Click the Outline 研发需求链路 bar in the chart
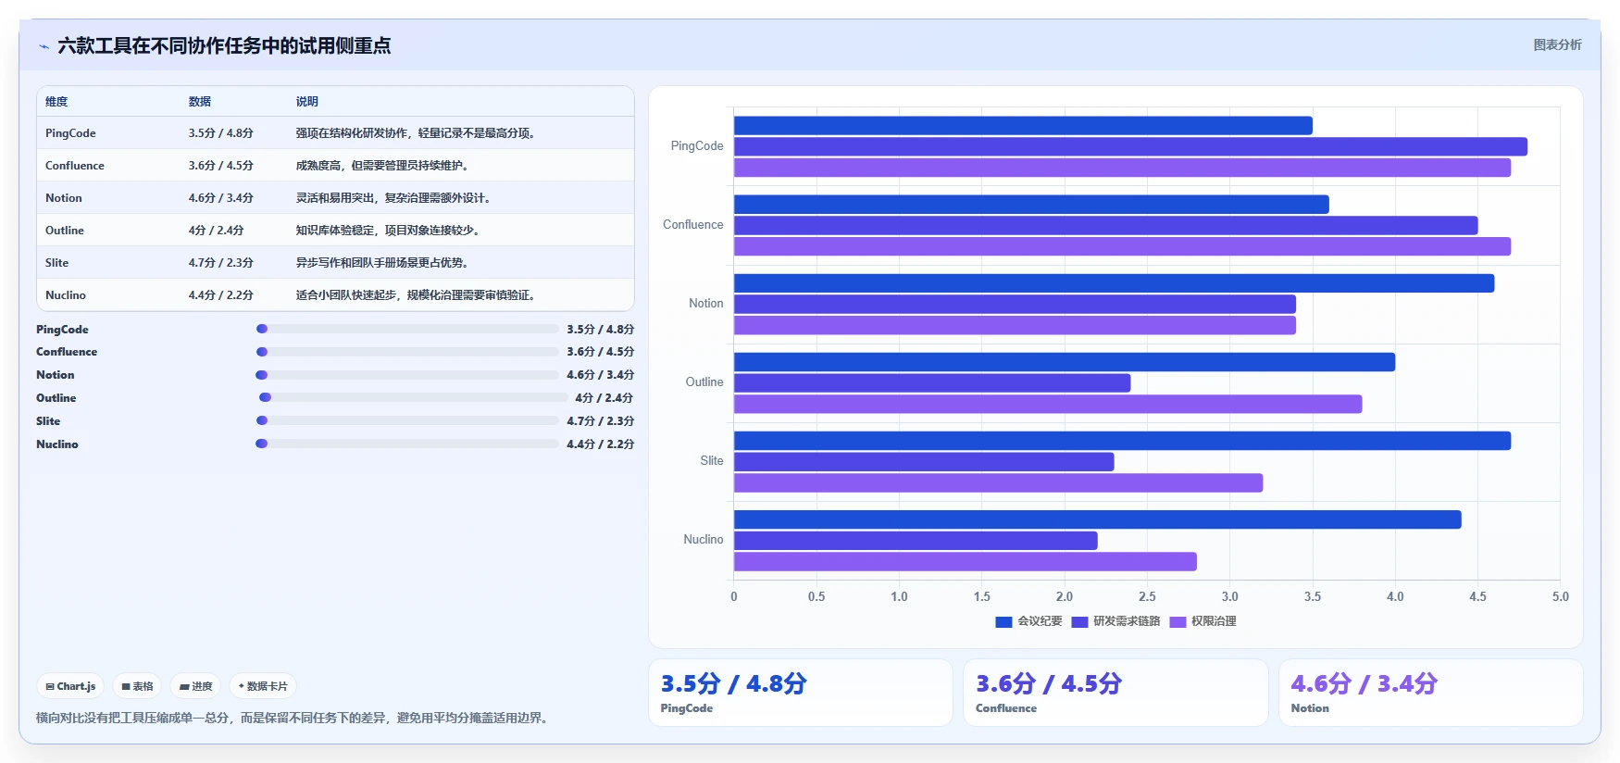The image size is (1620, 763). pos(932,383)
